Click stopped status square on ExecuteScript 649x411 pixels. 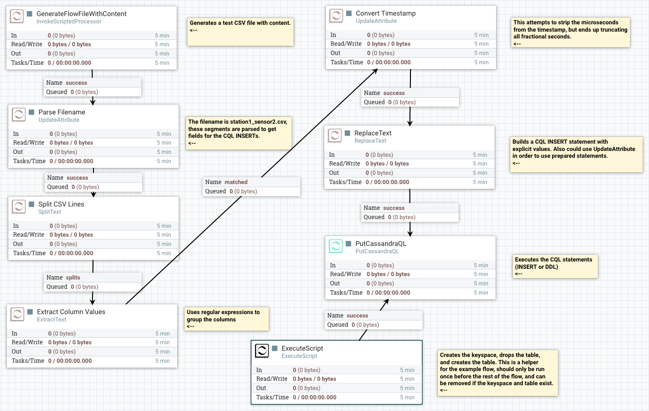(275, 348)
